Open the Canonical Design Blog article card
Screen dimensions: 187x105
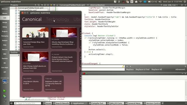pyautogui.click(x=35, y=38)
